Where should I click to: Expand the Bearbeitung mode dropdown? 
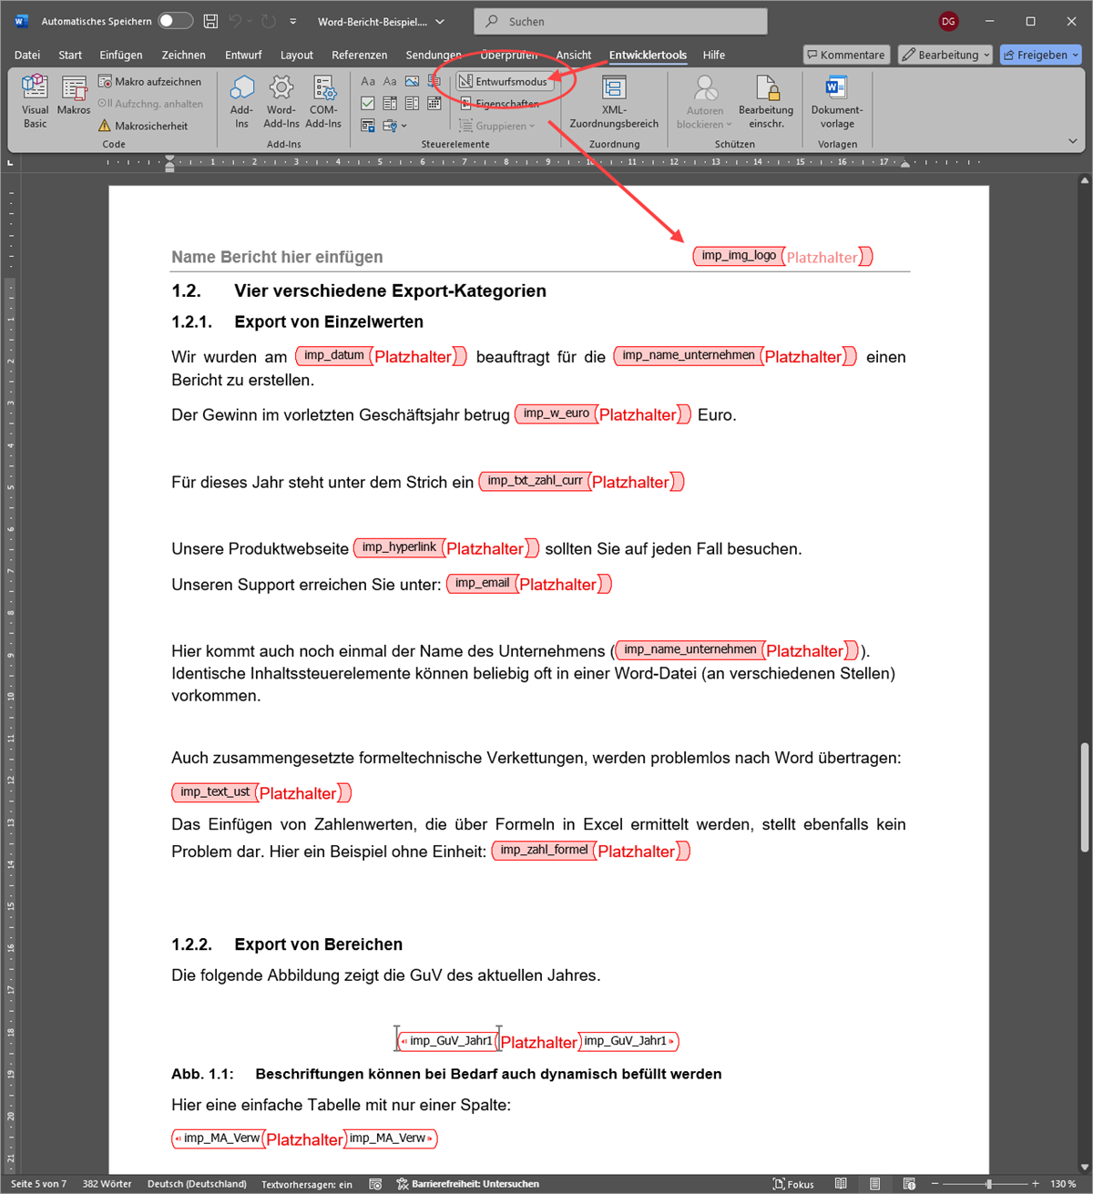coord(945,55)
